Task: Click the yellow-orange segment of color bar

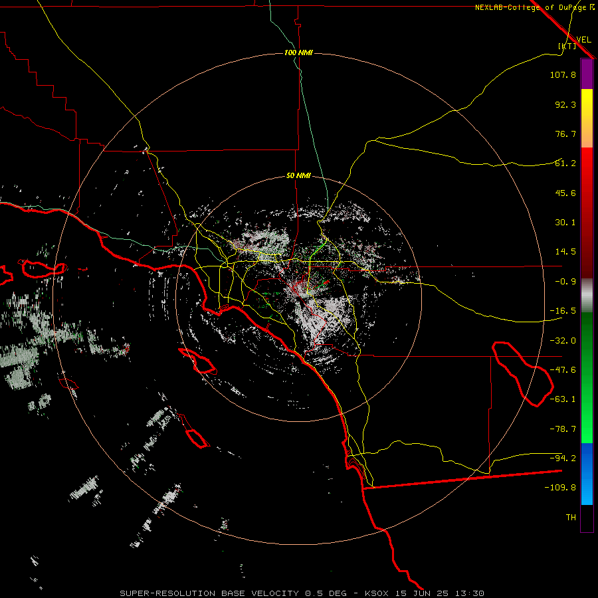Action: 587,118
